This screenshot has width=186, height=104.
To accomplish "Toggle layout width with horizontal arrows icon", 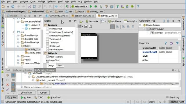I will 86,26.
